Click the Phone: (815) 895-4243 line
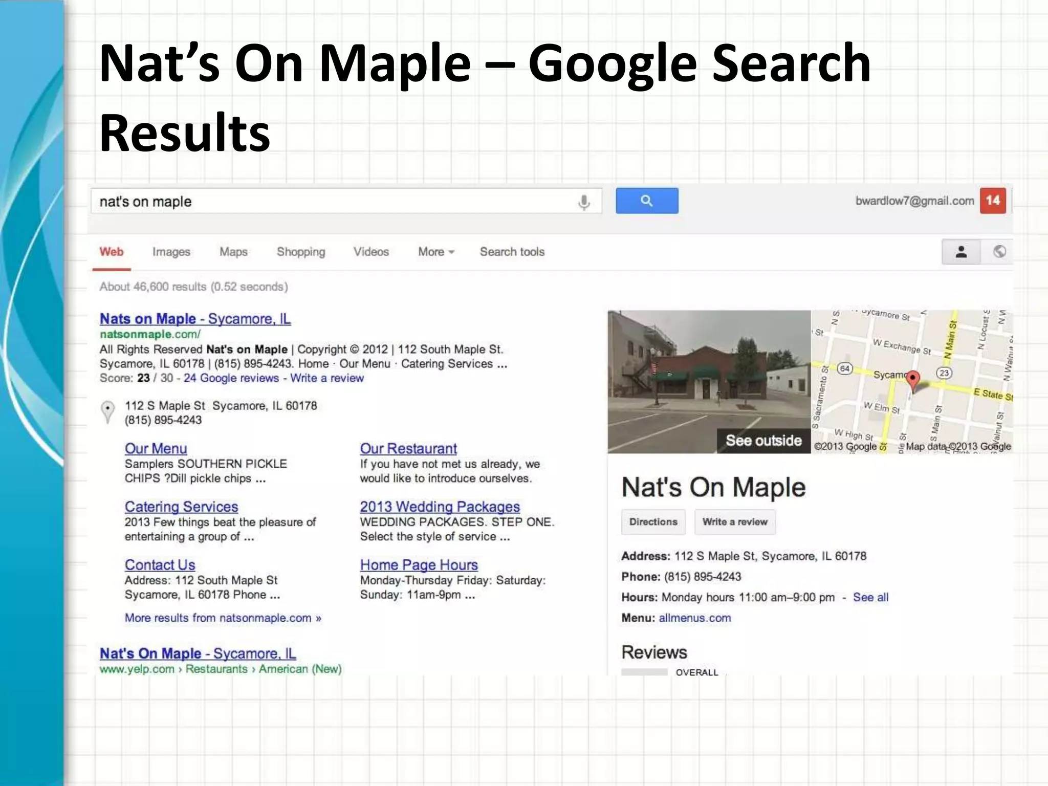The width and height of the screenshot is (1048, 786). (681, 577)
